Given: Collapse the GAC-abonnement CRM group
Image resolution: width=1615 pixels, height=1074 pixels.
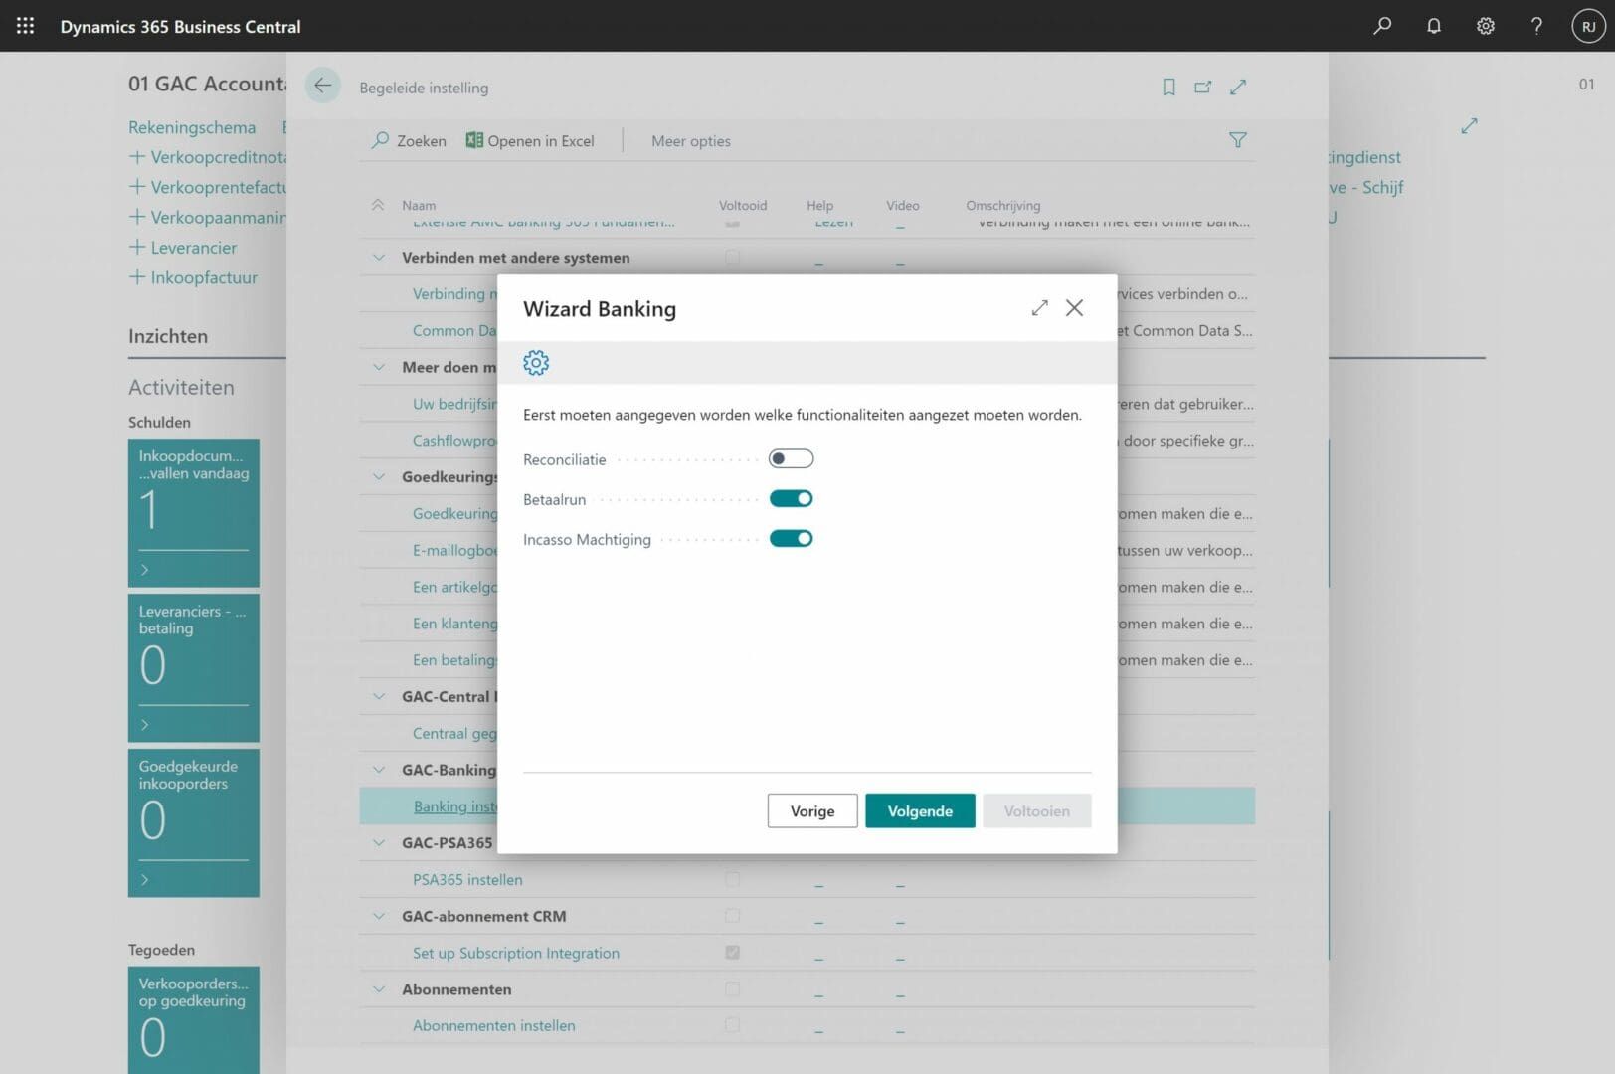Looking at the screenshot, I should [379, 916].
